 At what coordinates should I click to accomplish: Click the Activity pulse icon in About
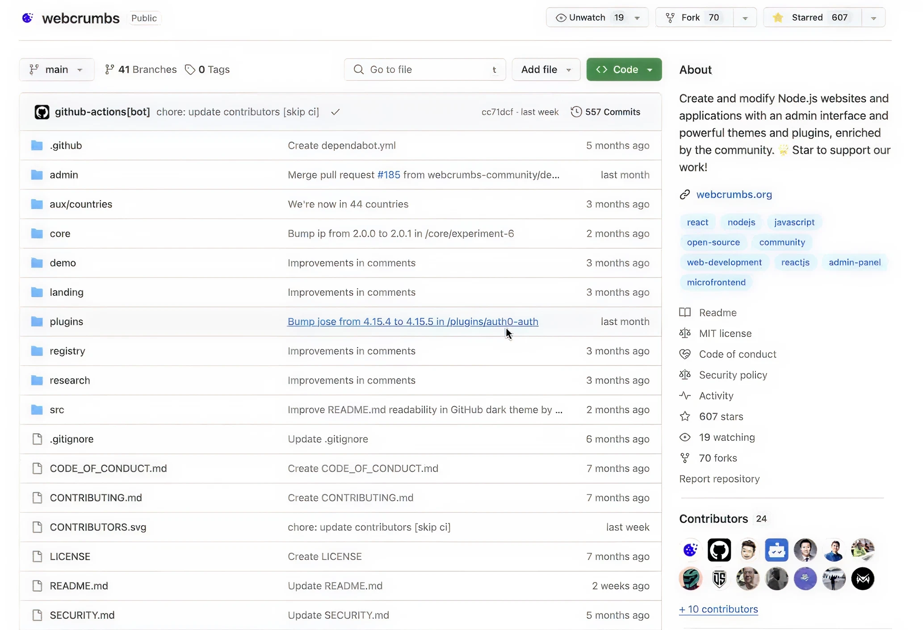point(685,396)
